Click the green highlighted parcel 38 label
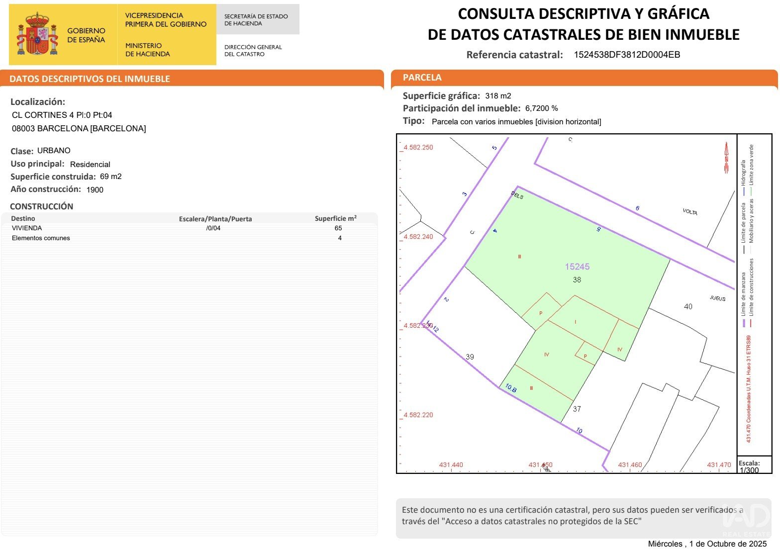The height and width of the screenshot is (555, 780). 577,280
